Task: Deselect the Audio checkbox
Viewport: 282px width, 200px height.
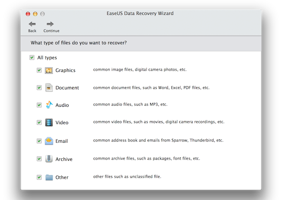Action: coord(39,105)
